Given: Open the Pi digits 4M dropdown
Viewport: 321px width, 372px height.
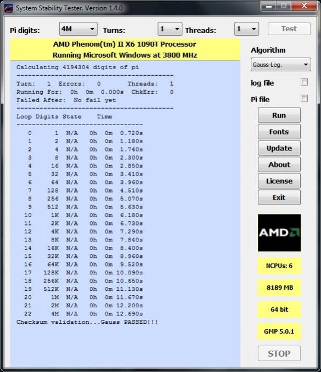Looking at the screenshot, I should [78, 29].
